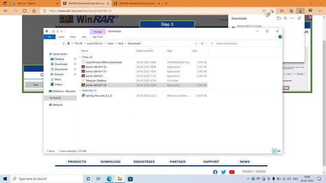Click Explorer up-one-level arrow
326x183 pixels.
click(63, 44)
